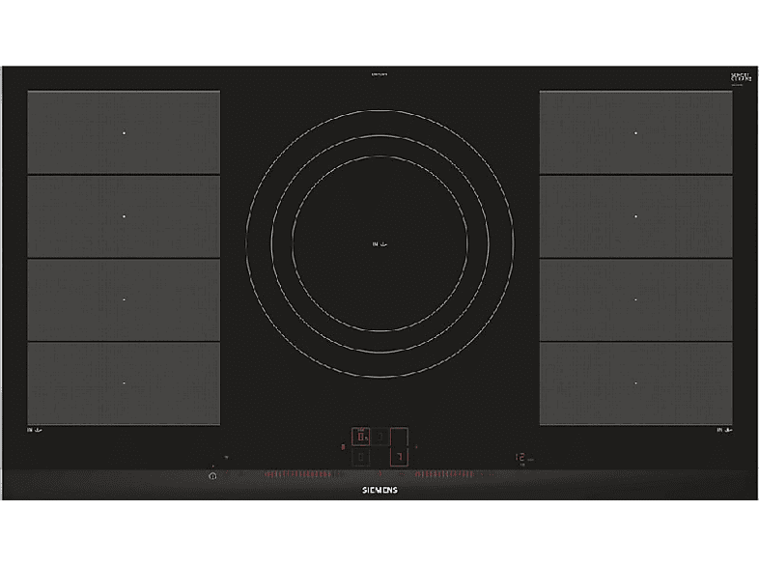This screenshot has width=759, height=567.
Task: Click the Siemens logo at bottom
Action: (x=379, y=491)
